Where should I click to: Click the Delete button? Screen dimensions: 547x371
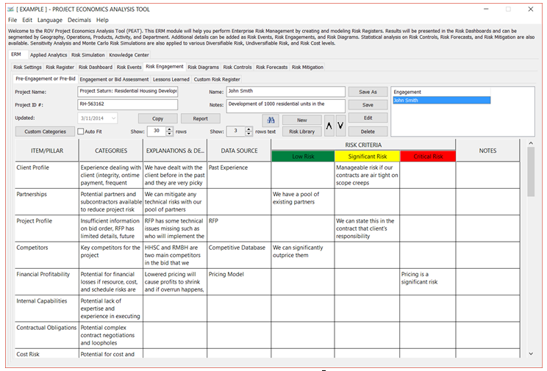click(368, 132)
